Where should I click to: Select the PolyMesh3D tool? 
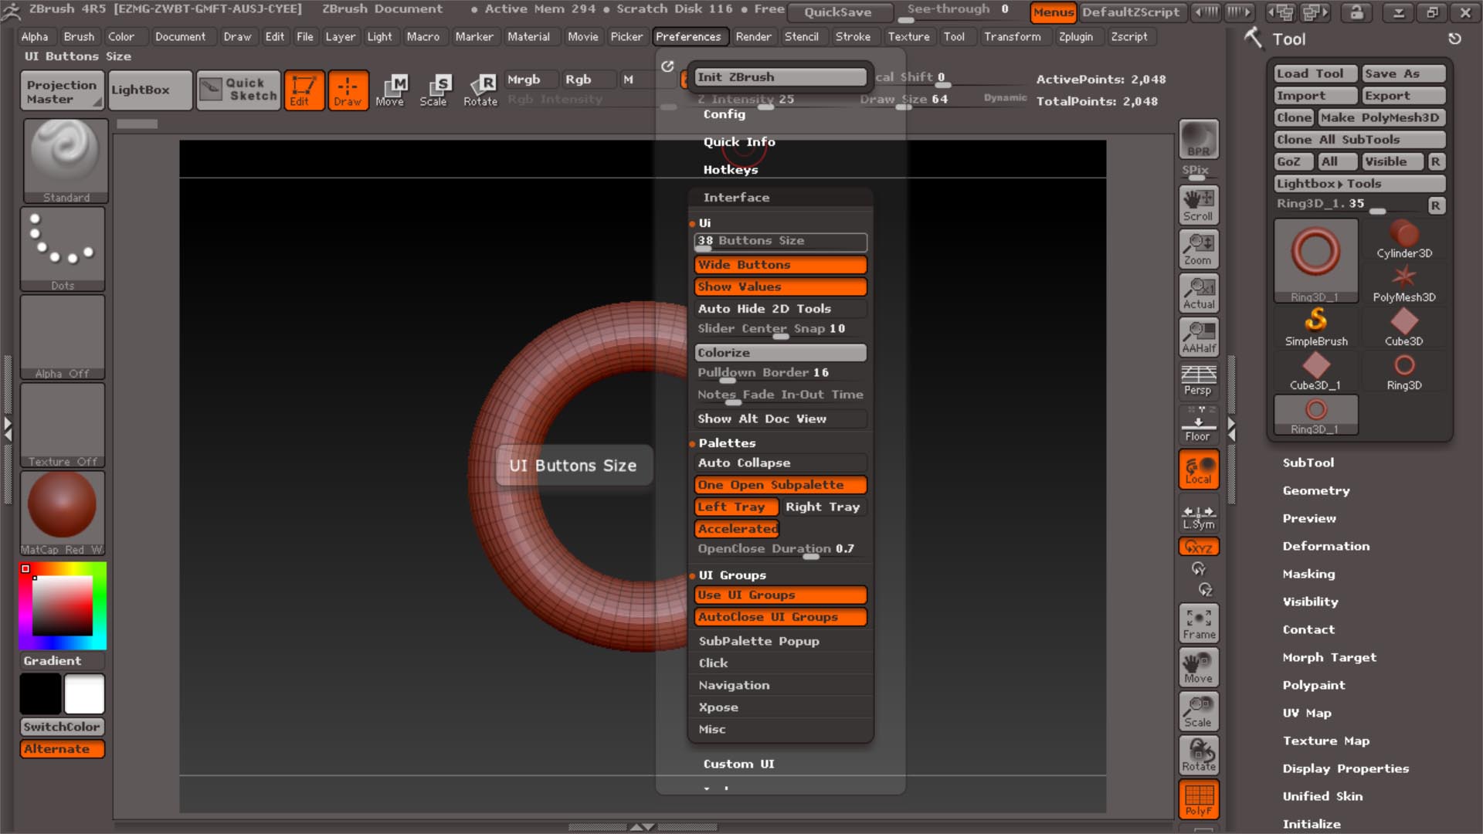[1403, 283]
